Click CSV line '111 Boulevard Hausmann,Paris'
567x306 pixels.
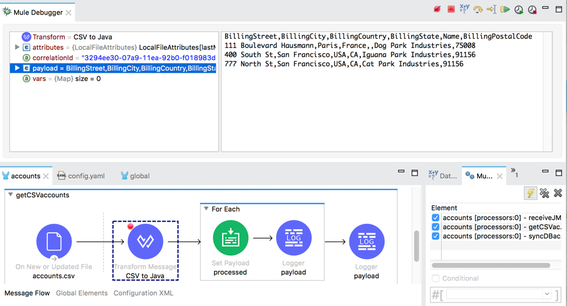pos(350,45)
